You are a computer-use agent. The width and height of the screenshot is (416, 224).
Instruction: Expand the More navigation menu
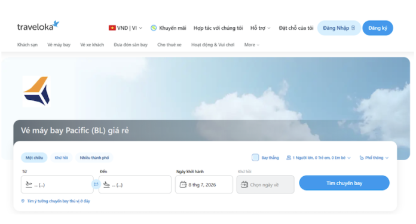coord(252,45)
